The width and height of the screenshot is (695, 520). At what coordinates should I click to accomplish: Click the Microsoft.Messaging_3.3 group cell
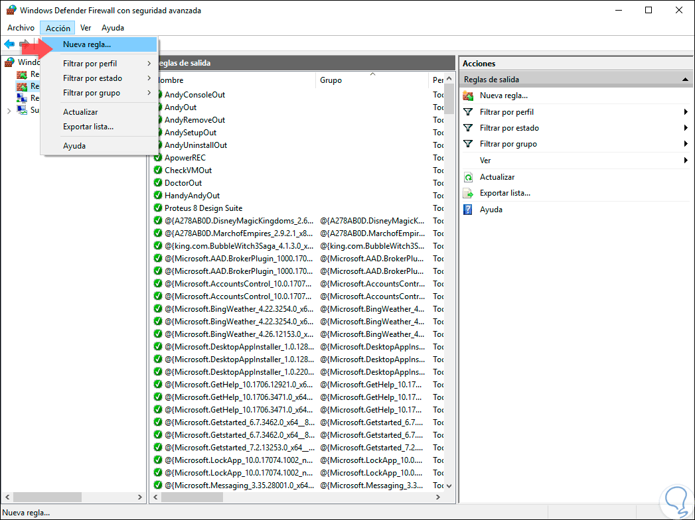(372, 486)
